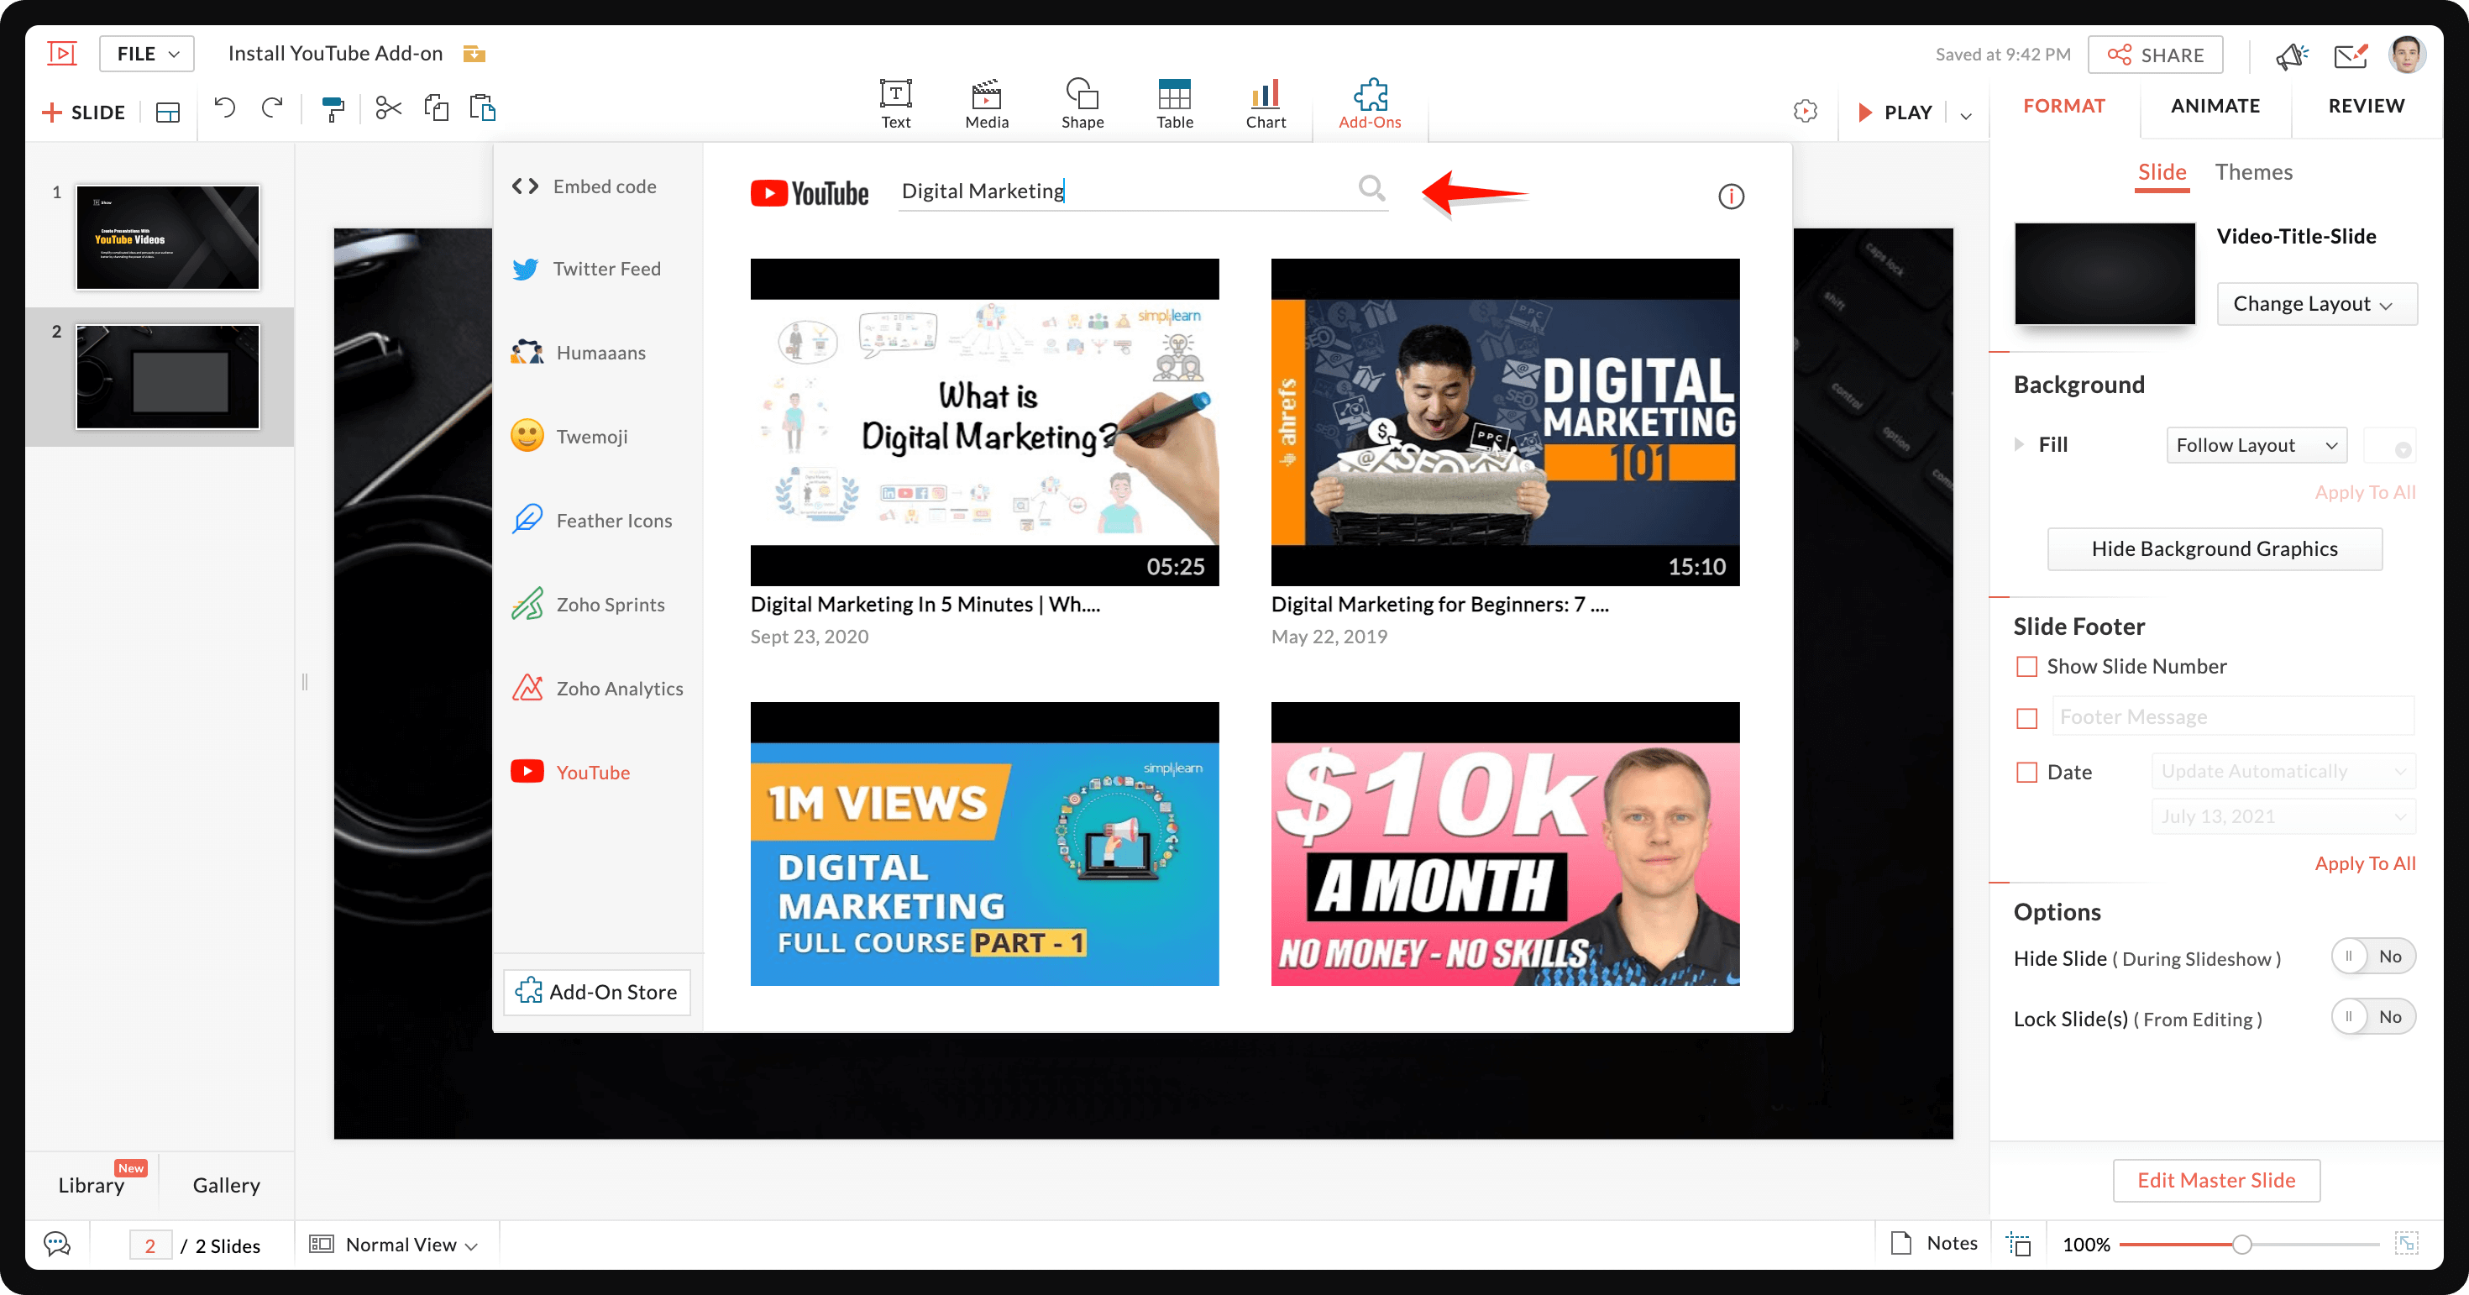Screen dimensions: 2469x1295
Task: Click Digital Marketing search input field
Action: point(1127,191)
